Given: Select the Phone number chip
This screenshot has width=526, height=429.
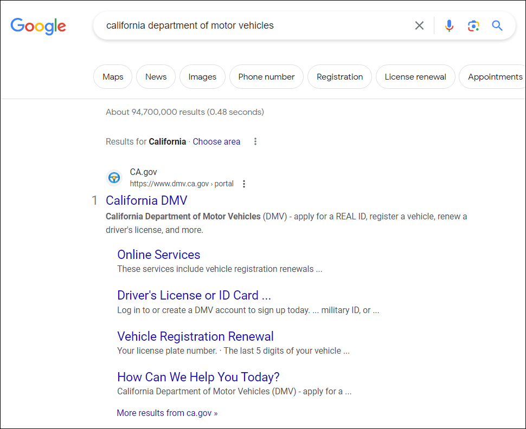Looking at the screenshot, I should 266,77.
